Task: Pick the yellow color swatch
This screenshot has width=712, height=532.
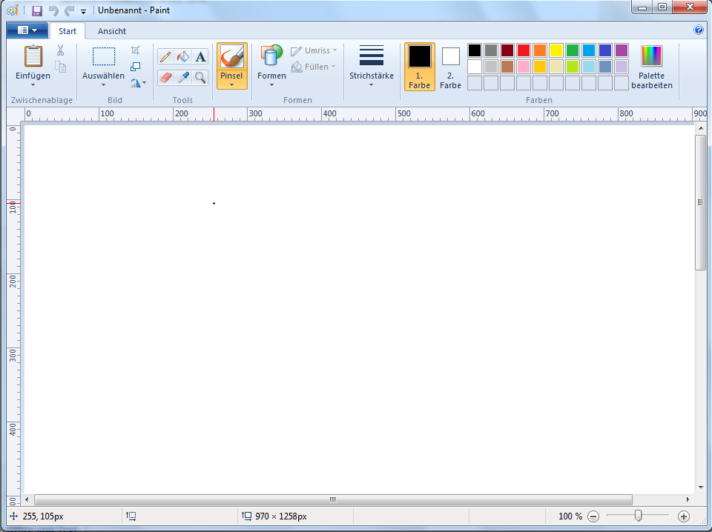Action: [556, 50]
